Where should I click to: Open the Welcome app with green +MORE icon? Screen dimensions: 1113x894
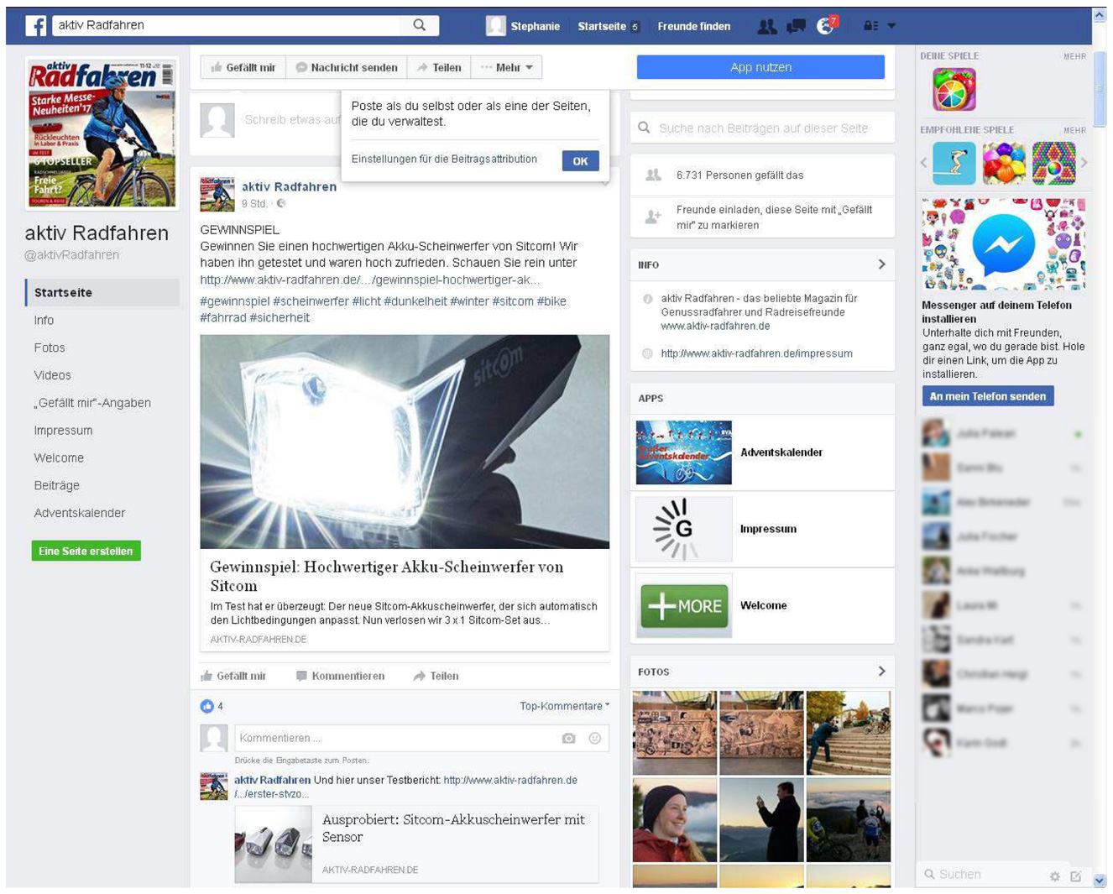click(683, 605)
